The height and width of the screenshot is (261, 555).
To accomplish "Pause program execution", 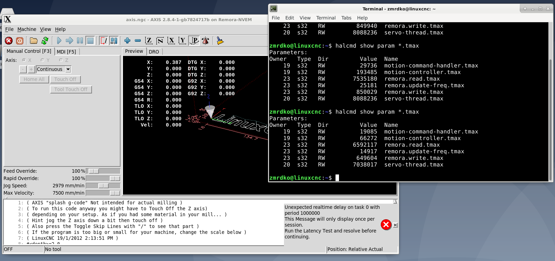I will 80,41.
